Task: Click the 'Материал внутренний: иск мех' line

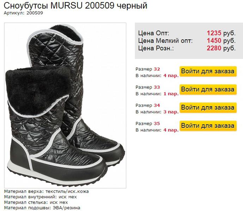Action: pos(41,197)
